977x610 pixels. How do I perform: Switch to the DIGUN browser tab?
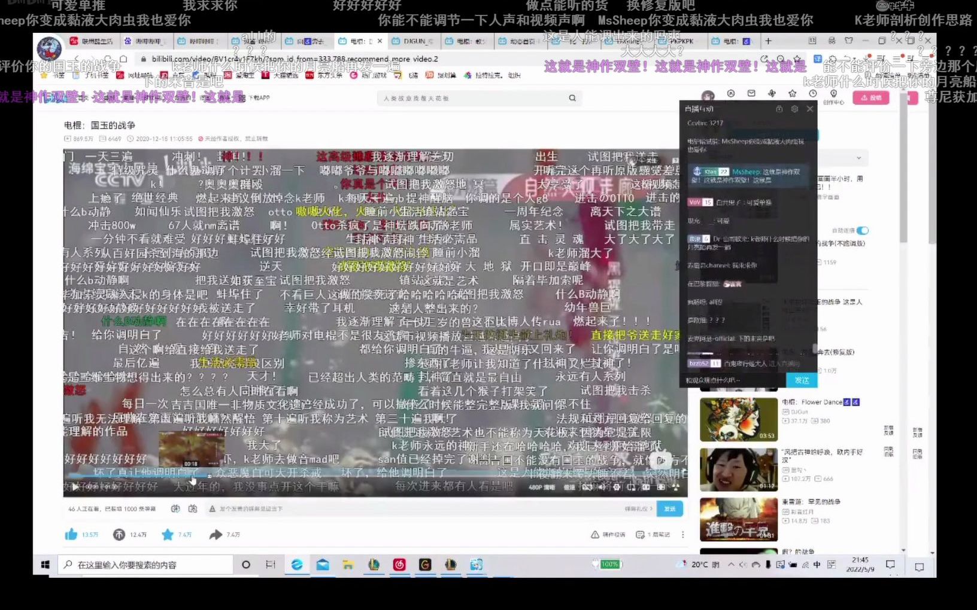414,41
